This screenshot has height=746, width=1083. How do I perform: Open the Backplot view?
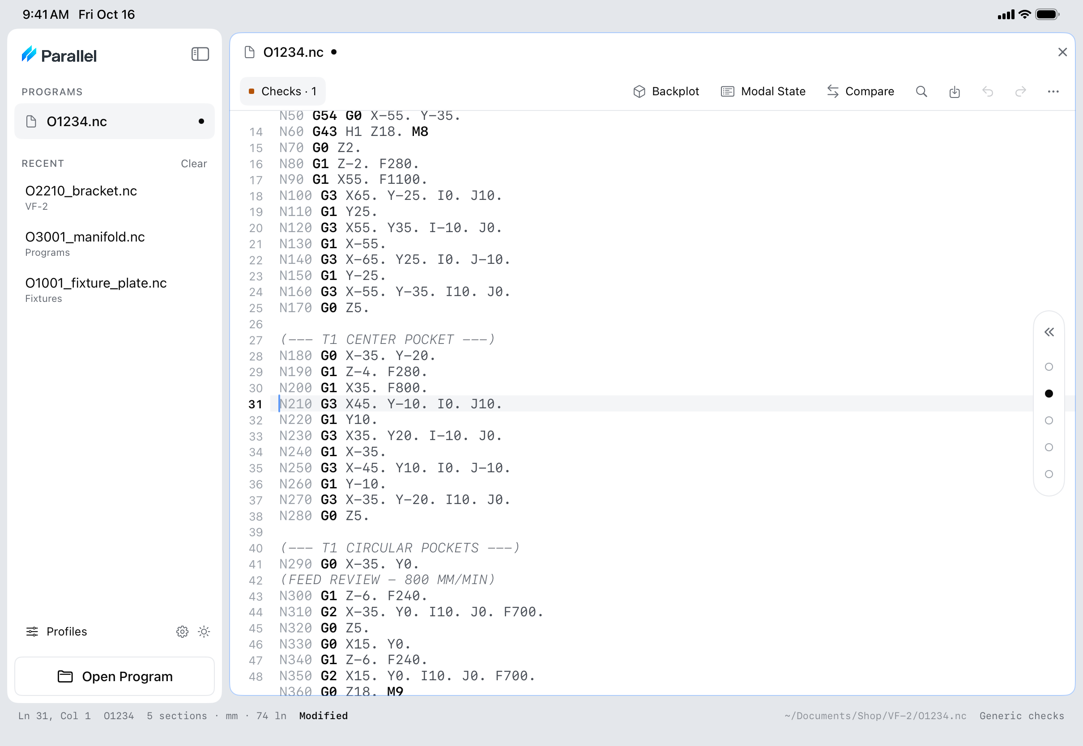click(666, 92)
